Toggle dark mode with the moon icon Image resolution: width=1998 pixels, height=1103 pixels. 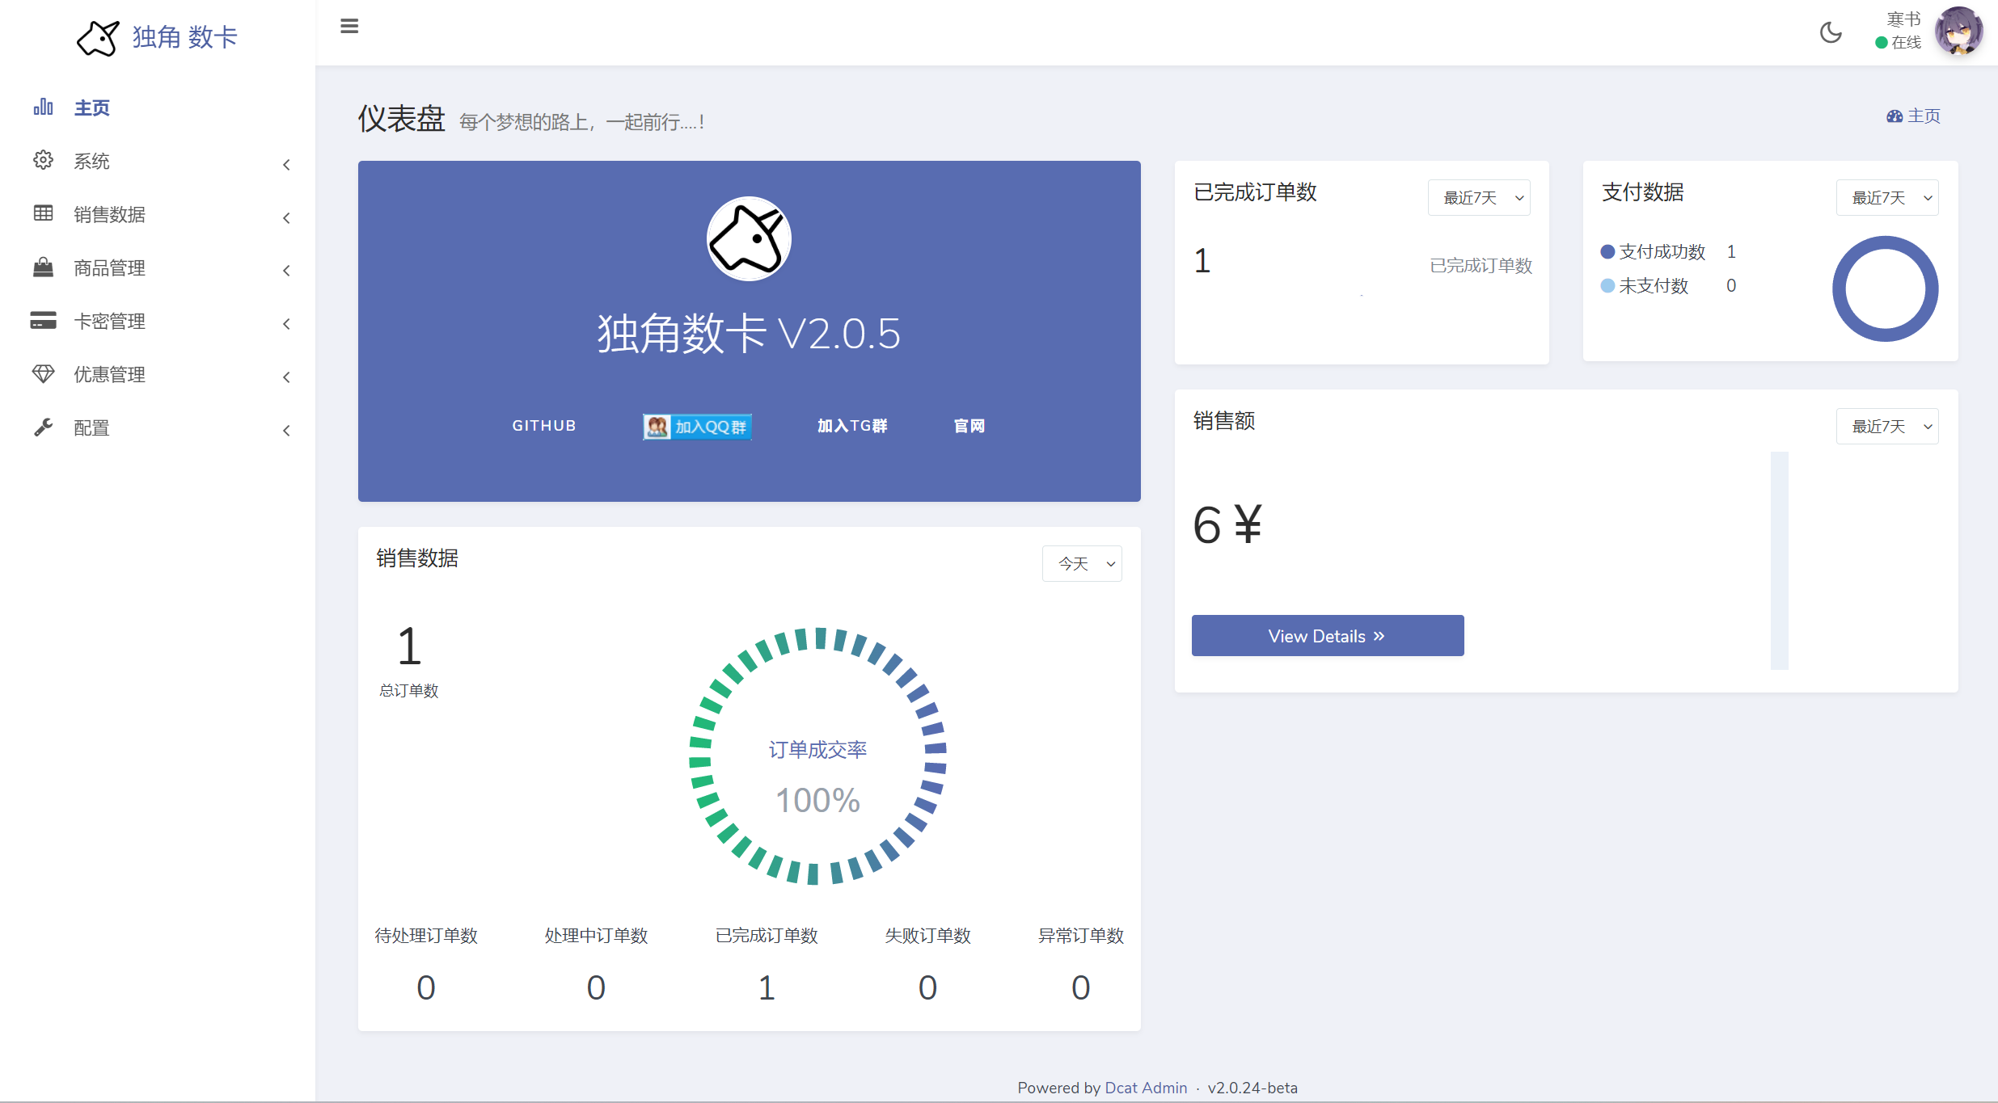[1831, 32]
